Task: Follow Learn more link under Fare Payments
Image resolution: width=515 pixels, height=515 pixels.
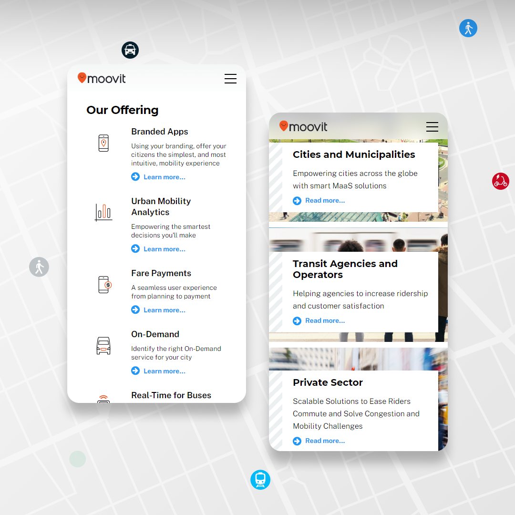Action: [x=165, y=310]
